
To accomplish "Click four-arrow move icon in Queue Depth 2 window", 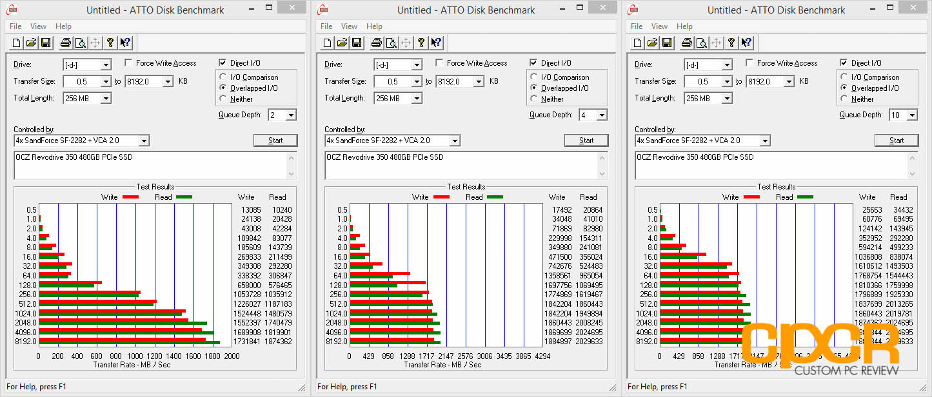I will (95, 43).
